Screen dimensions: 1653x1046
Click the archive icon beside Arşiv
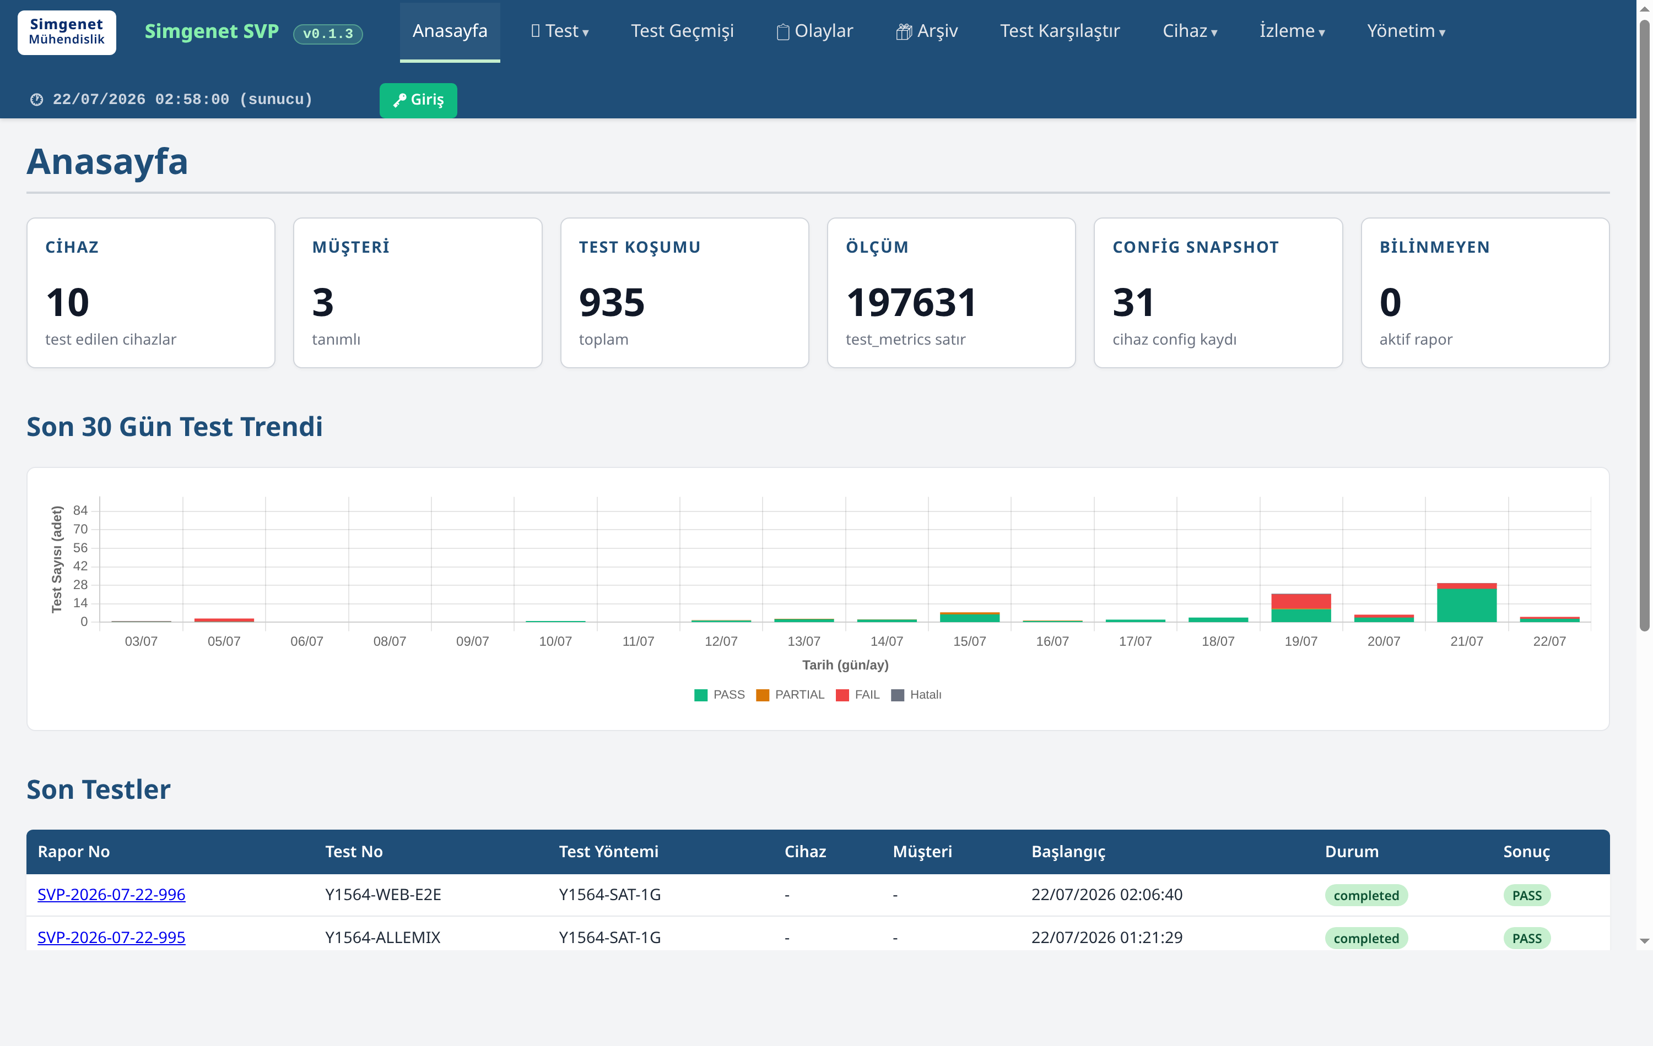[904, 32]
